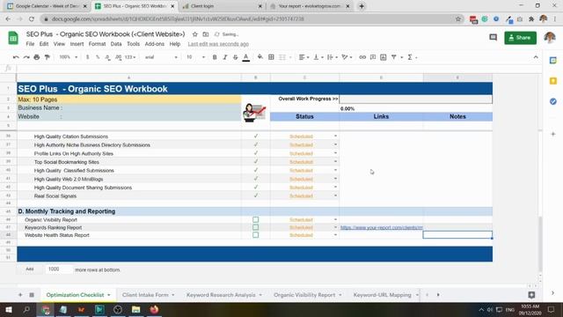Switch to the Keyword Research Analysis sheet
Screen dimensions: 563x317
(x=221, y=295)
